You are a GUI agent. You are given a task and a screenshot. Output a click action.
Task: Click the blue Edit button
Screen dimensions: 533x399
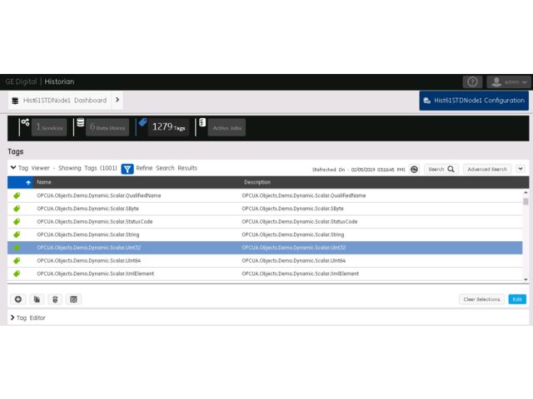pos(517,299)
